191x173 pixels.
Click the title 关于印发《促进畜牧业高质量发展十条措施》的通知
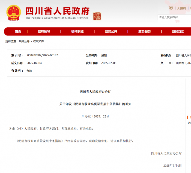pyautogui.click(x=95, y=104)
